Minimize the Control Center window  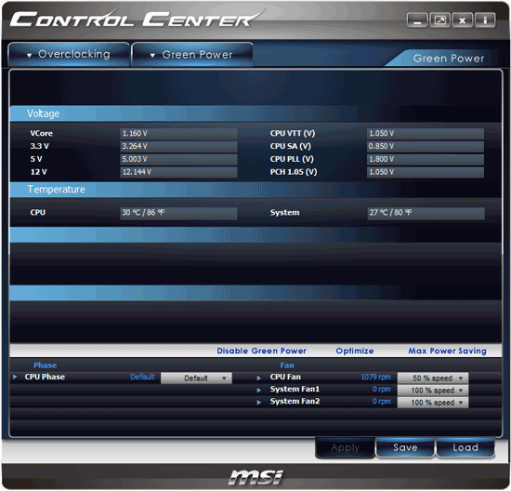coord(417,20)
